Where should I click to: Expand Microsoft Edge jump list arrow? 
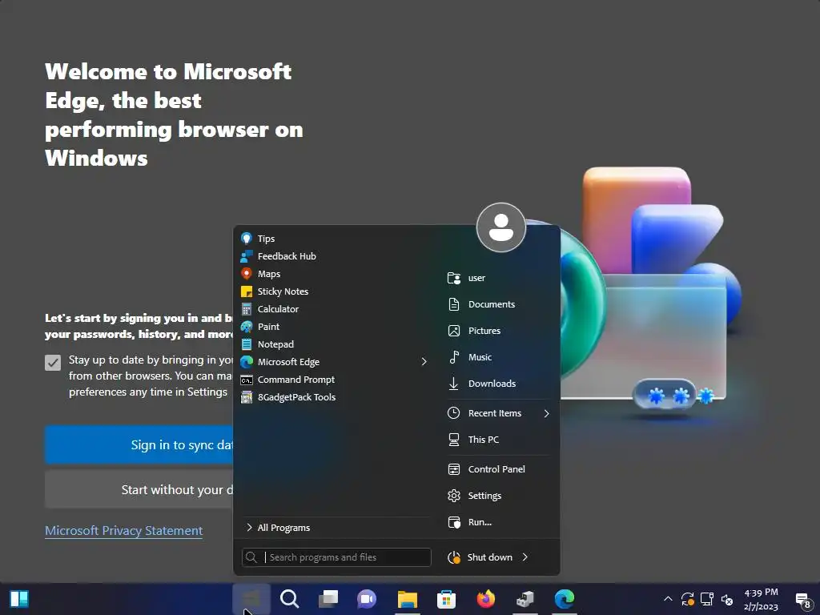point(424,362)
